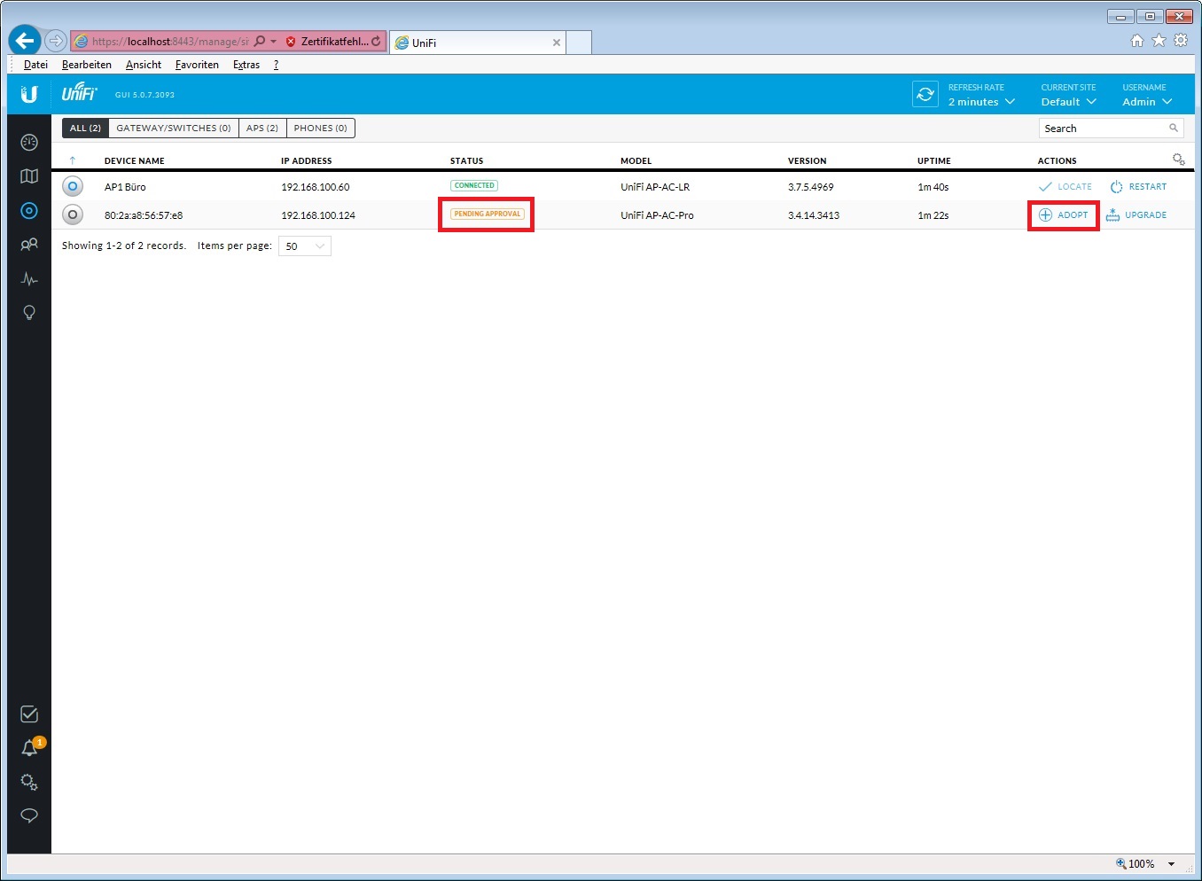Select the PHONES (0) filter tab
The width and height of the screenshot is (1202, 881).
(x=321, y=129)
